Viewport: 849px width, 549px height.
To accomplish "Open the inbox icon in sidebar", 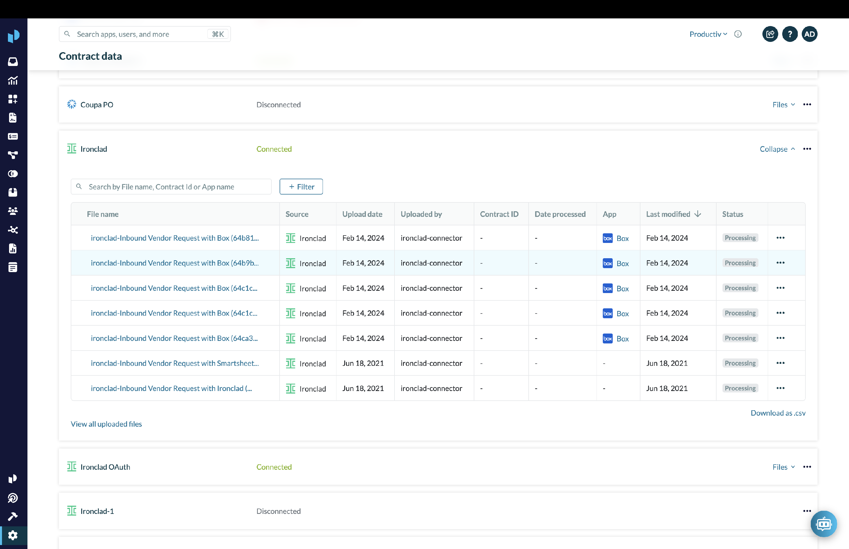I will (x=13, y=62).
